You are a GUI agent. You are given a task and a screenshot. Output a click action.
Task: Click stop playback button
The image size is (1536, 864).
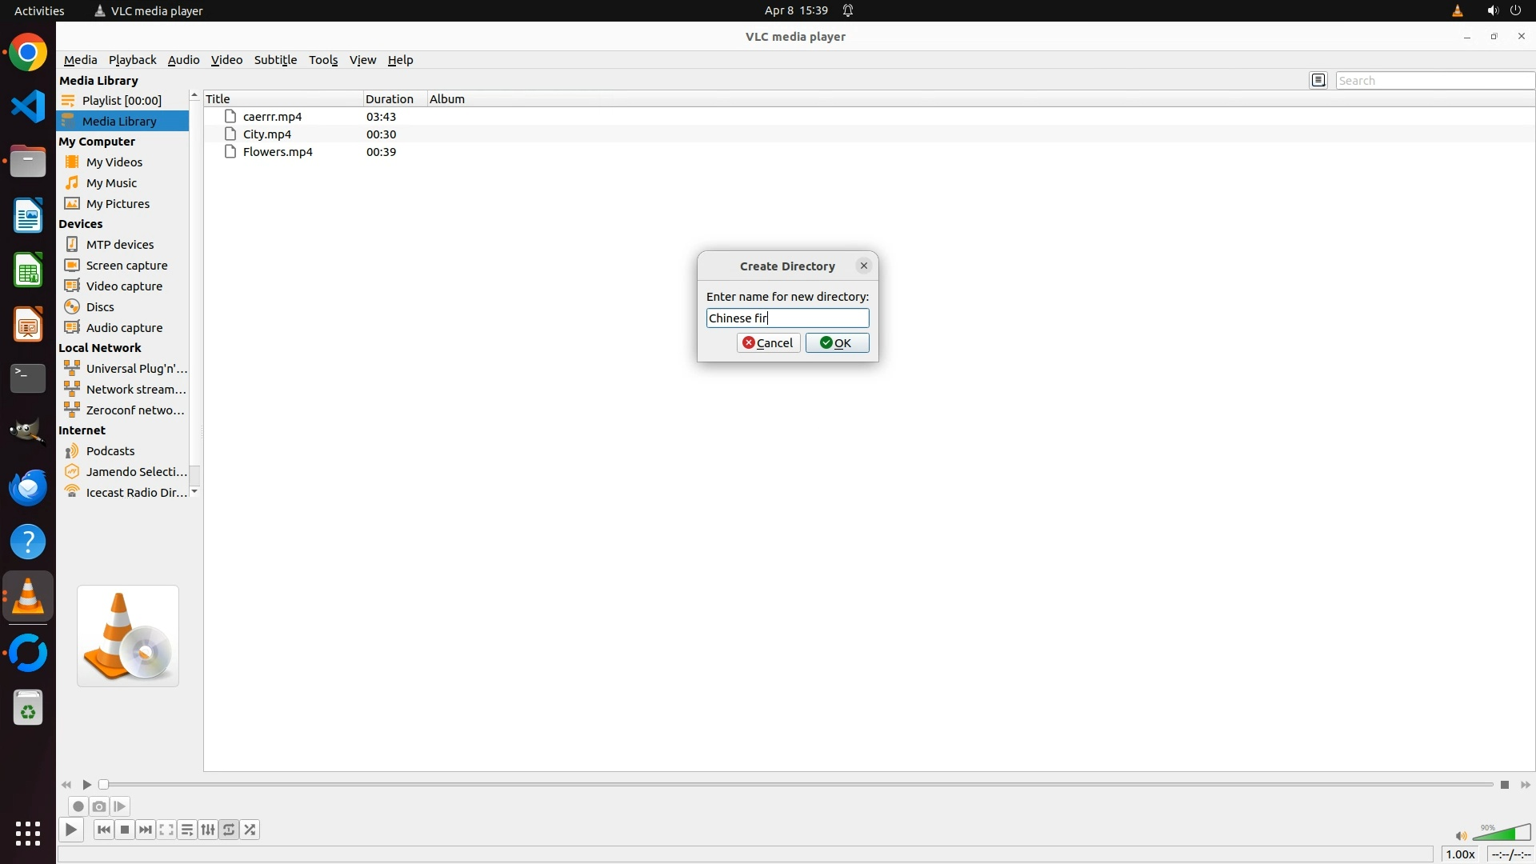[125, 830]
